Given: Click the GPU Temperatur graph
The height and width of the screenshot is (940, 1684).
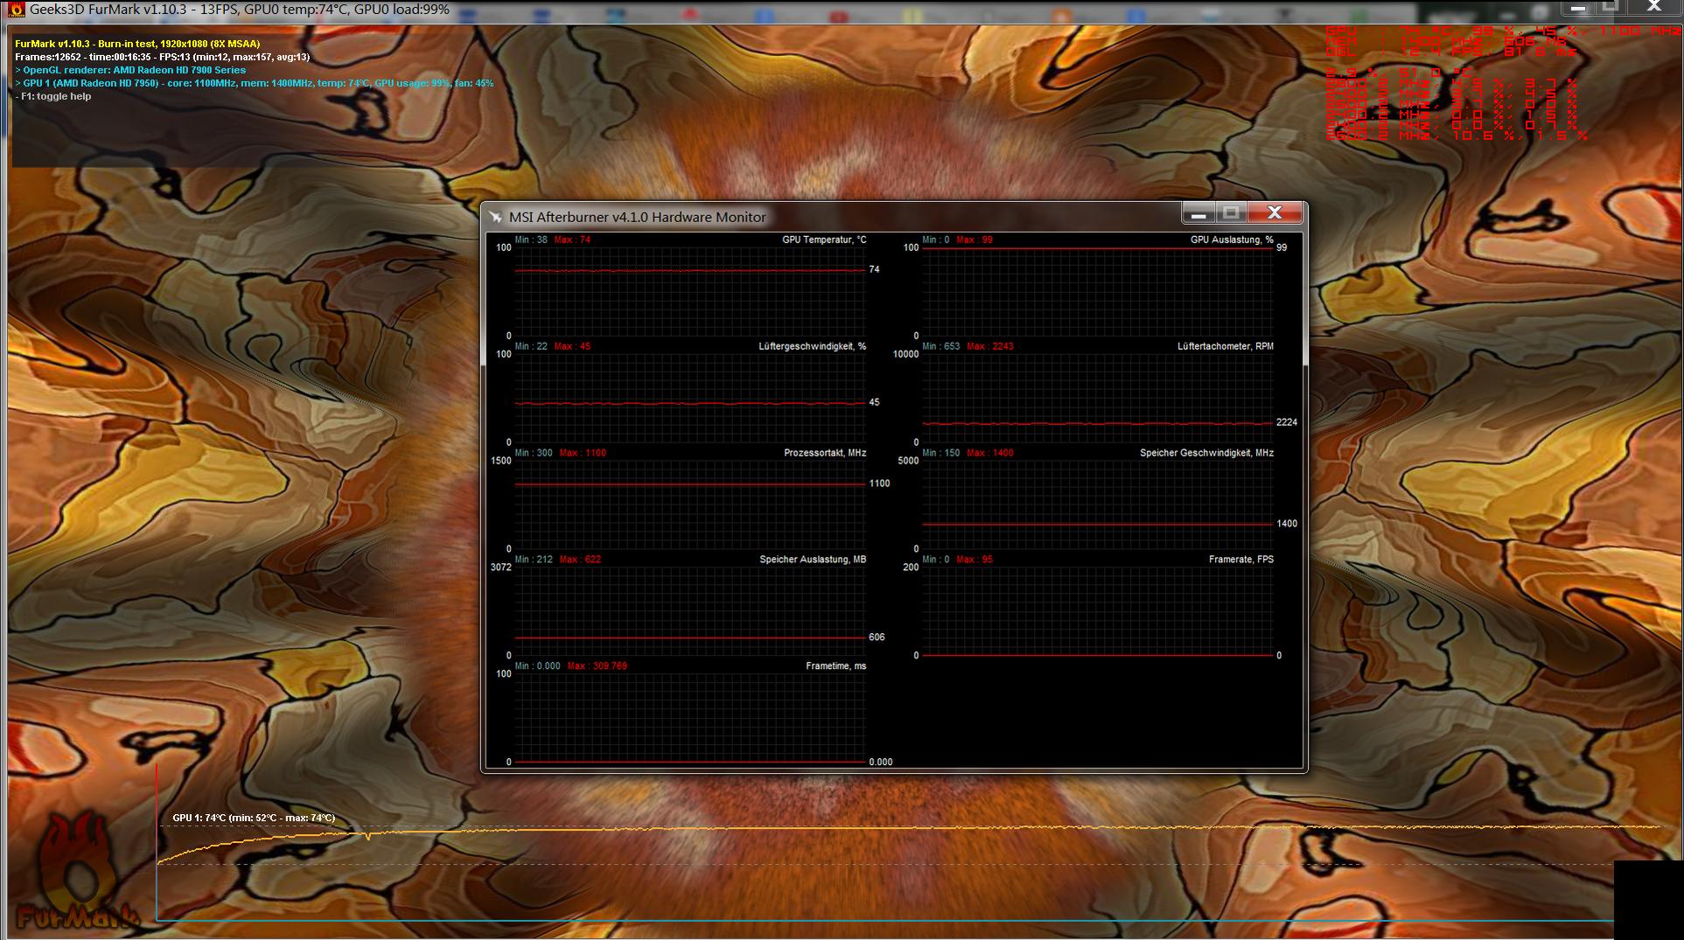Looking at the screenshot, I should point(689,291).
